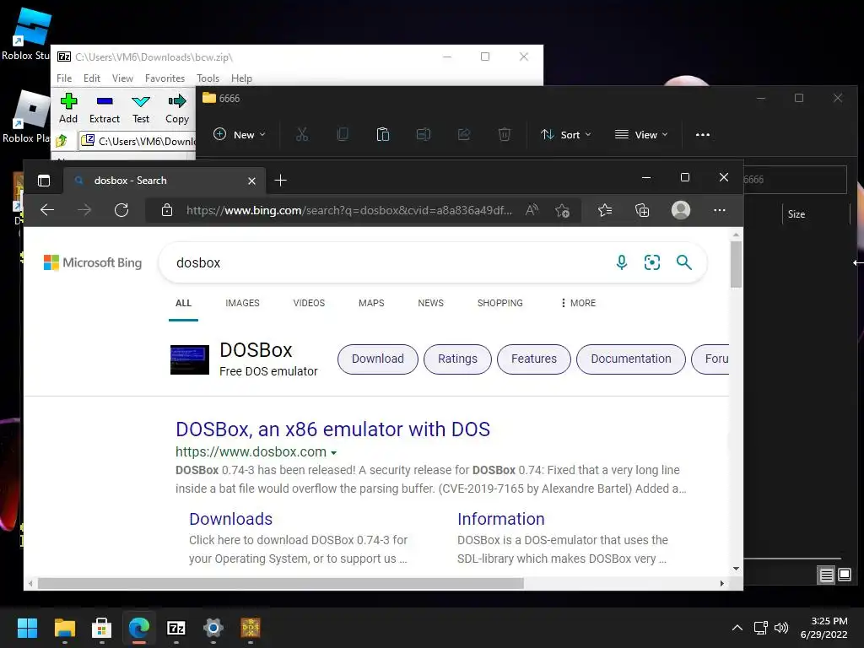Refresh the Bing page
Screen dimensions: 864x648
click(121, 210)
